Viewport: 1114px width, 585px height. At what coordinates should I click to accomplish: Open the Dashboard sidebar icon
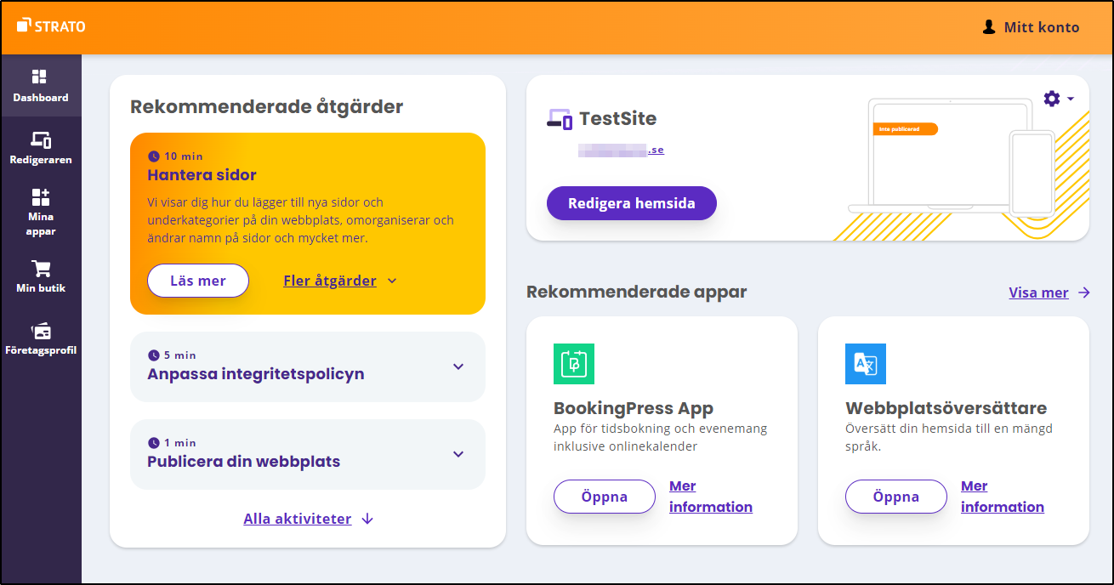(x=41, y=86)
